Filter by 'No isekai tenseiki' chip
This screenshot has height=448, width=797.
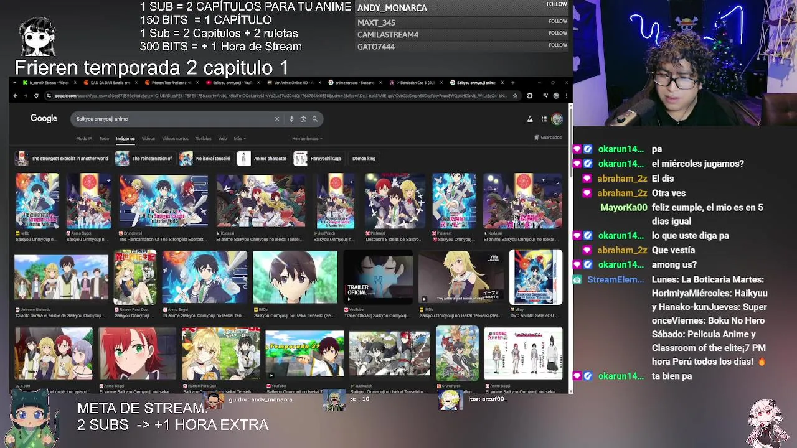click(206, 159)
